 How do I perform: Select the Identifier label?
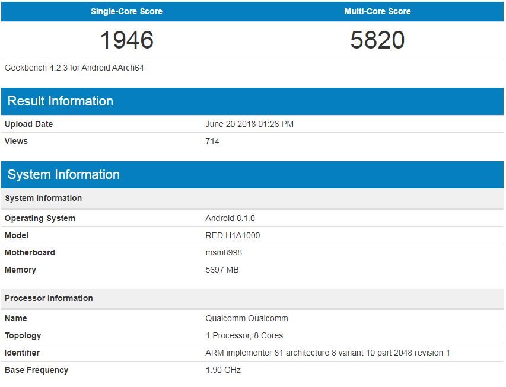pos(22,353)
